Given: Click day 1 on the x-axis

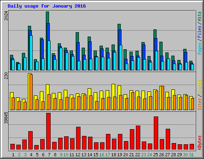Looking at the screenshot, I should click(13, 155).
